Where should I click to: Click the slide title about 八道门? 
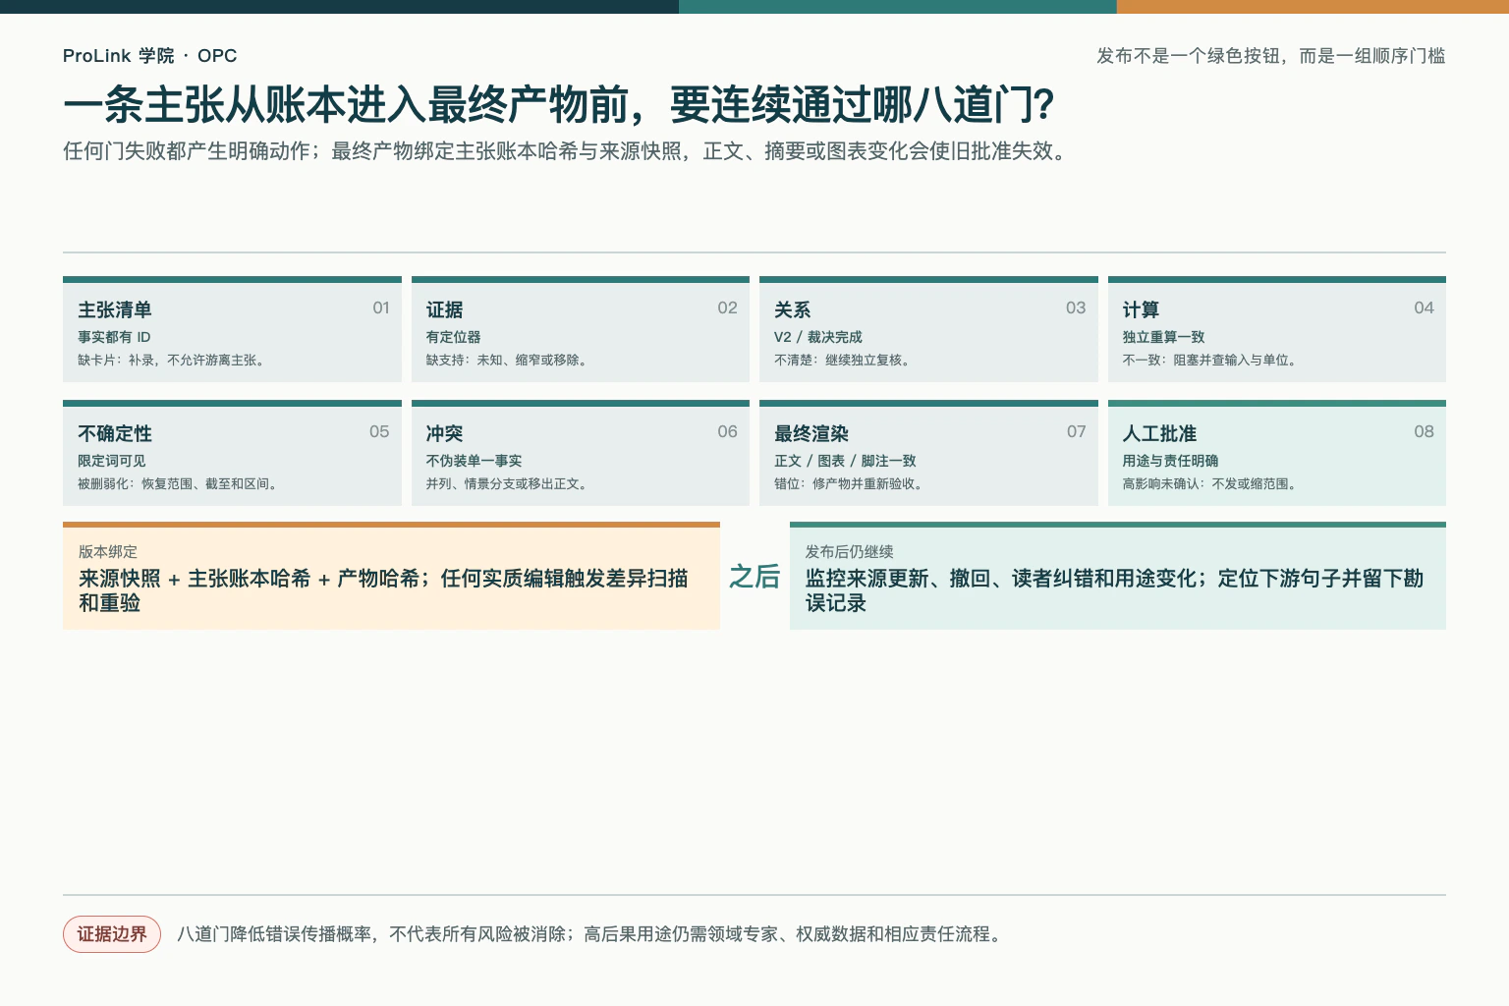558,105
